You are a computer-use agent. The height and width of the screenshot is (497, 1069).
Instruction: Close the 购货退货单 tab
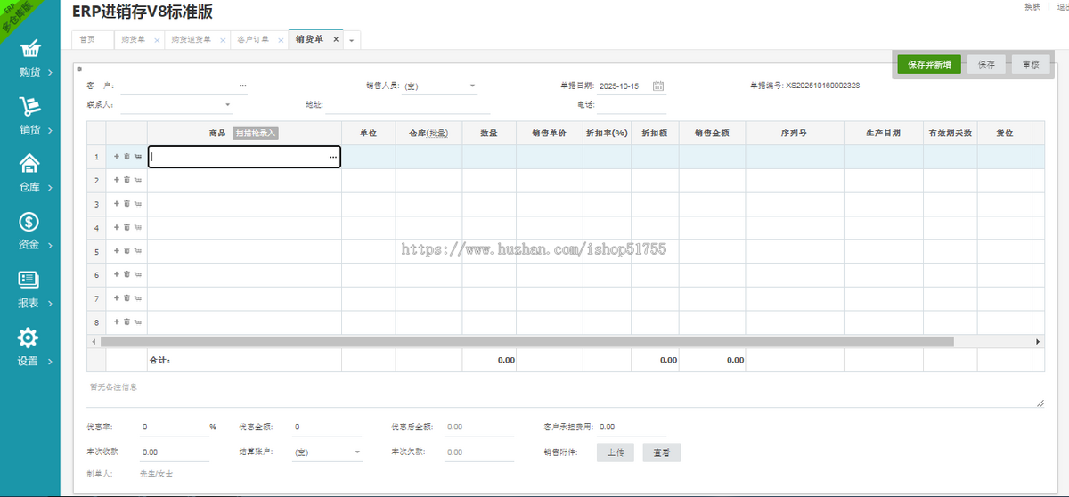(223, 40)
